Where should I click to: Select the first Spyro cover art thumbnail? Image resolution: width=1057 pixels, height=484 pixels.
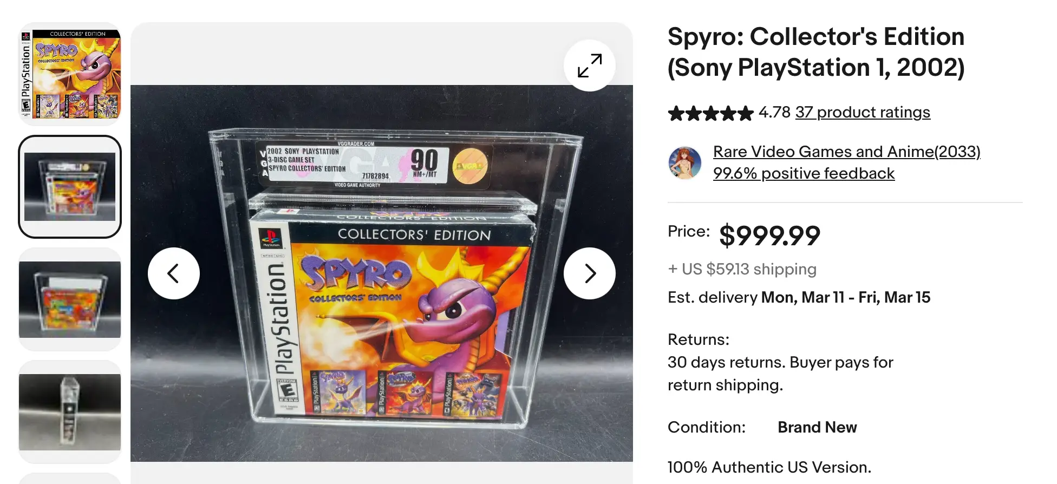tap(70, 73)
